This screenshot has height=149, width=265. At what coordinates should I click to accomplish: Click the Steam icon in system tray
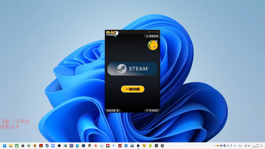pos(225,146)
